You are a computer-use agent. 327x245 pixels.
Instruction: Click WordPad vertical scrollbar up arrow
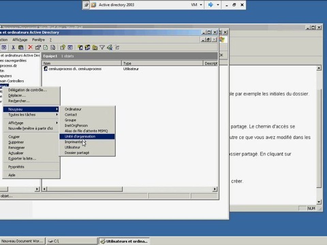[319, 68]
